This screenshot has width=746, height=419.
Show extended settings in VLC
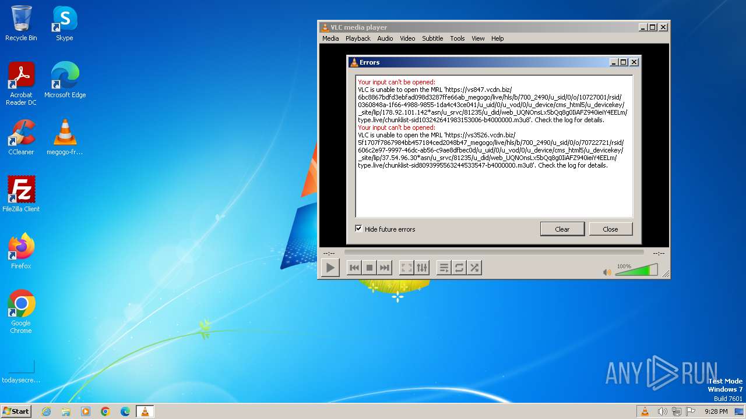tap(422, 268)
